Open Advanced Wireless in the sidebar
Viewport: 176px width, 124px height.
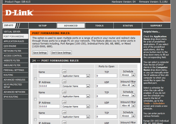pyautogui.click(x=15, y=80)
